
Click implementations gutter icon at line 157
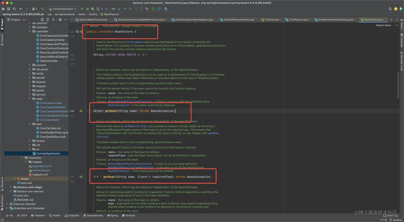(81, 177)
